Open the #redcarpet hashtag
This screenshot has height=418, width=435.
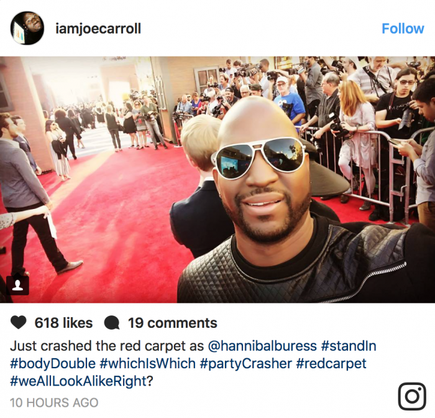tap(331, 363)
